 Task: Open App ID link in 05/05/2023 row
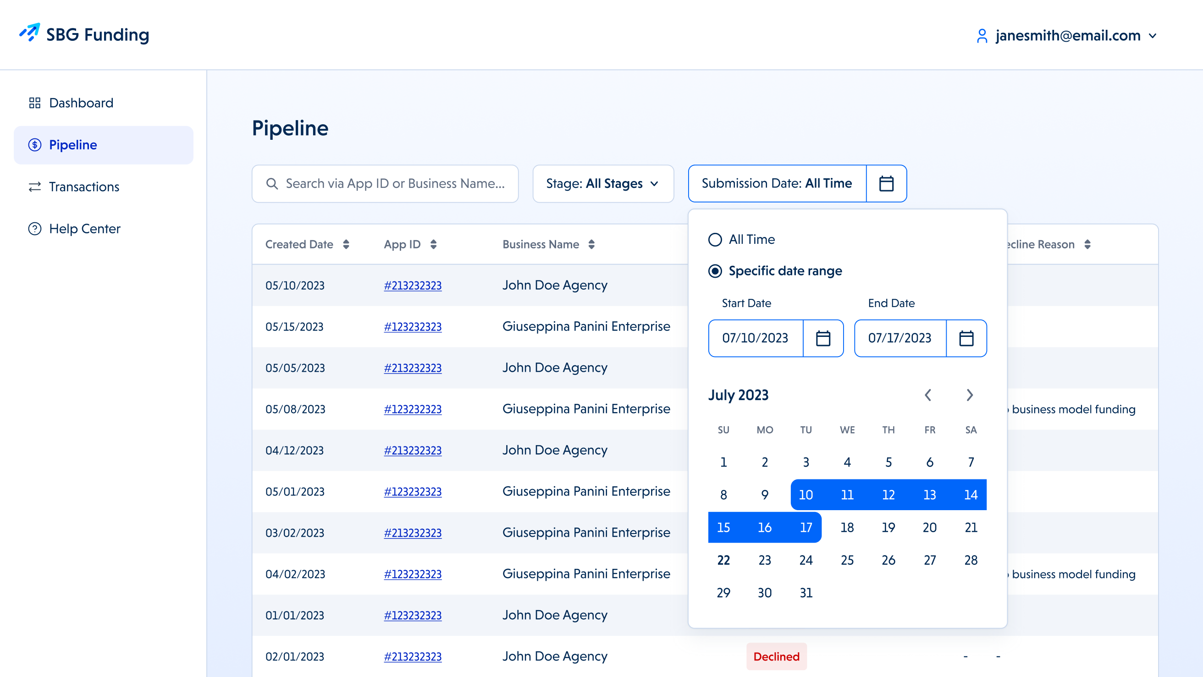coord(412,368)
